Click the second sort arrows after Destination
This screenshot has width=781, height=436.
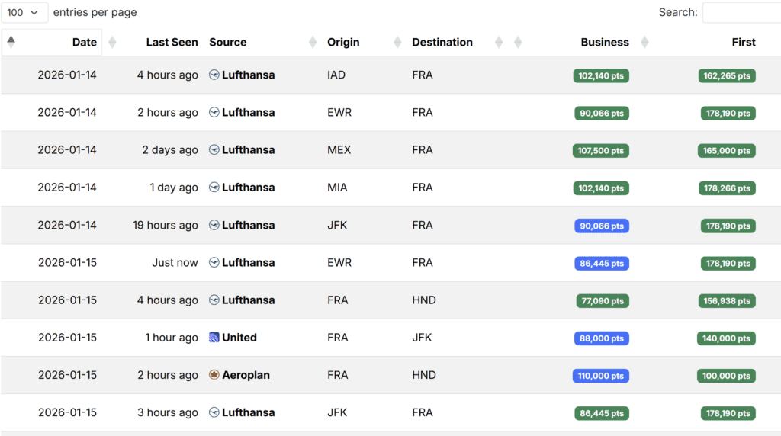tap(518, 43)
